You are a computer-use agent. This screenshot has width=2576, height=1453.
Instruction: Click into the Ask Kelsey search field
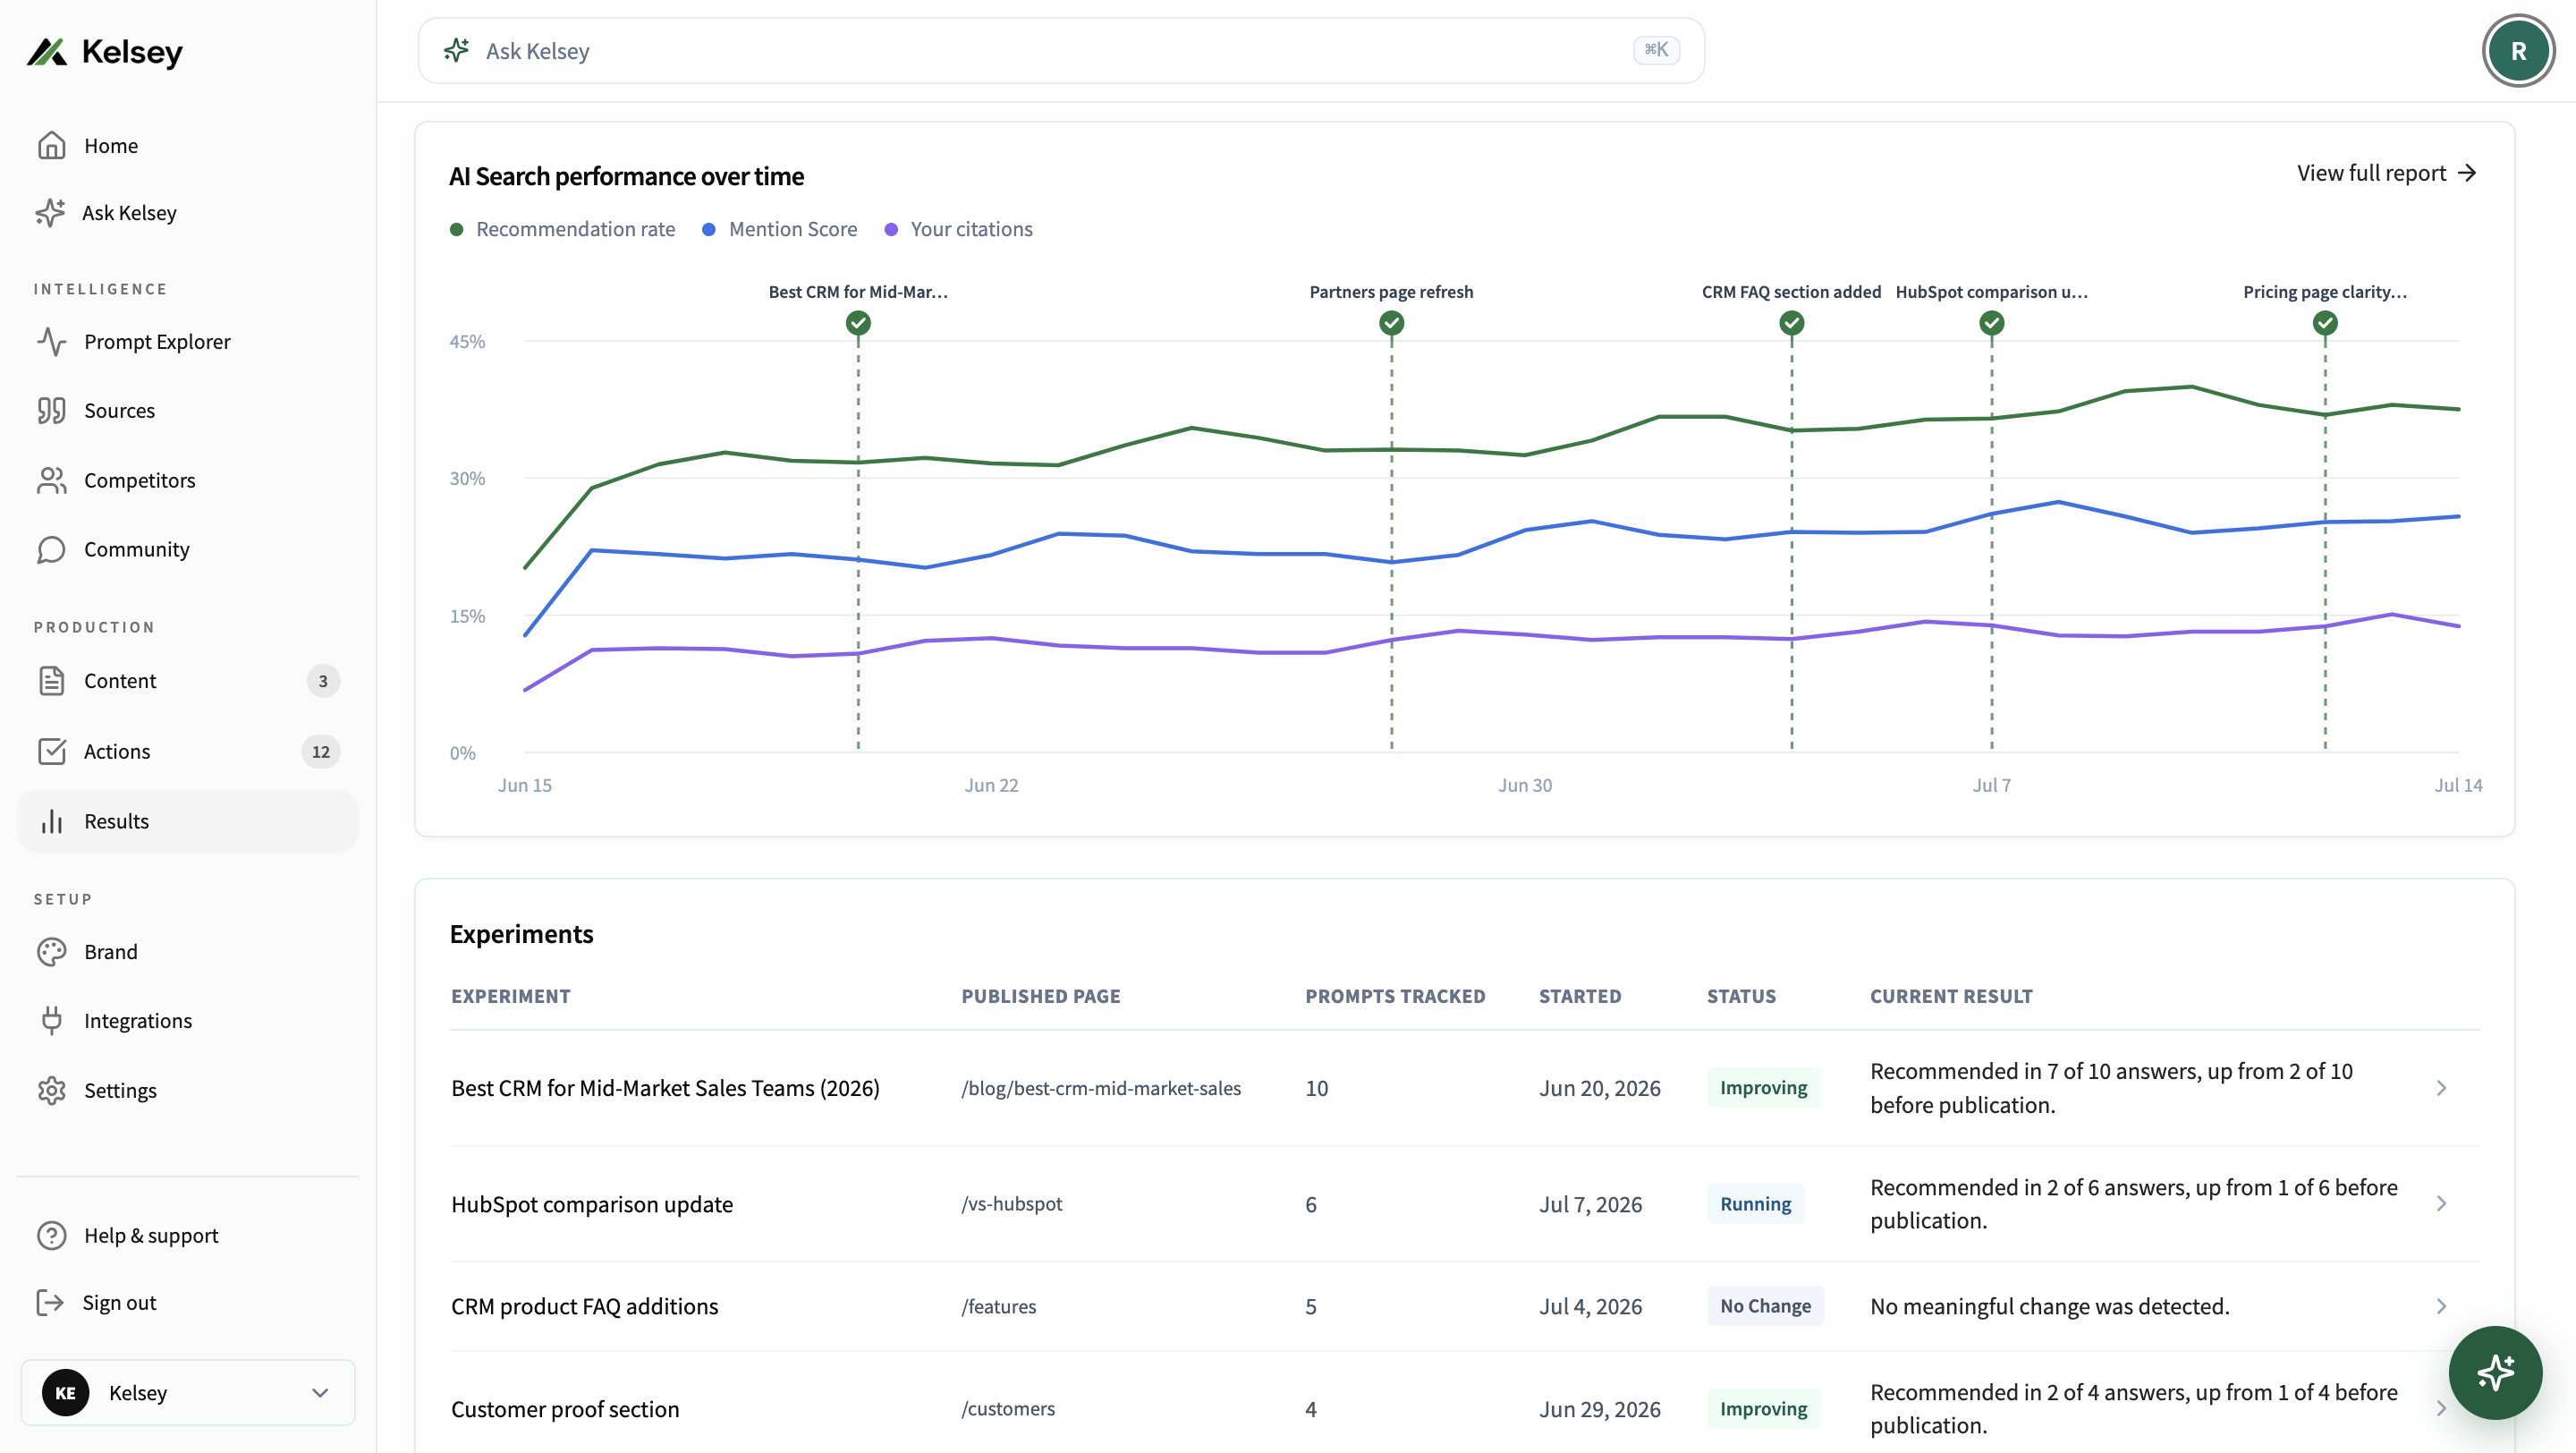click(x=1061, y=50)
